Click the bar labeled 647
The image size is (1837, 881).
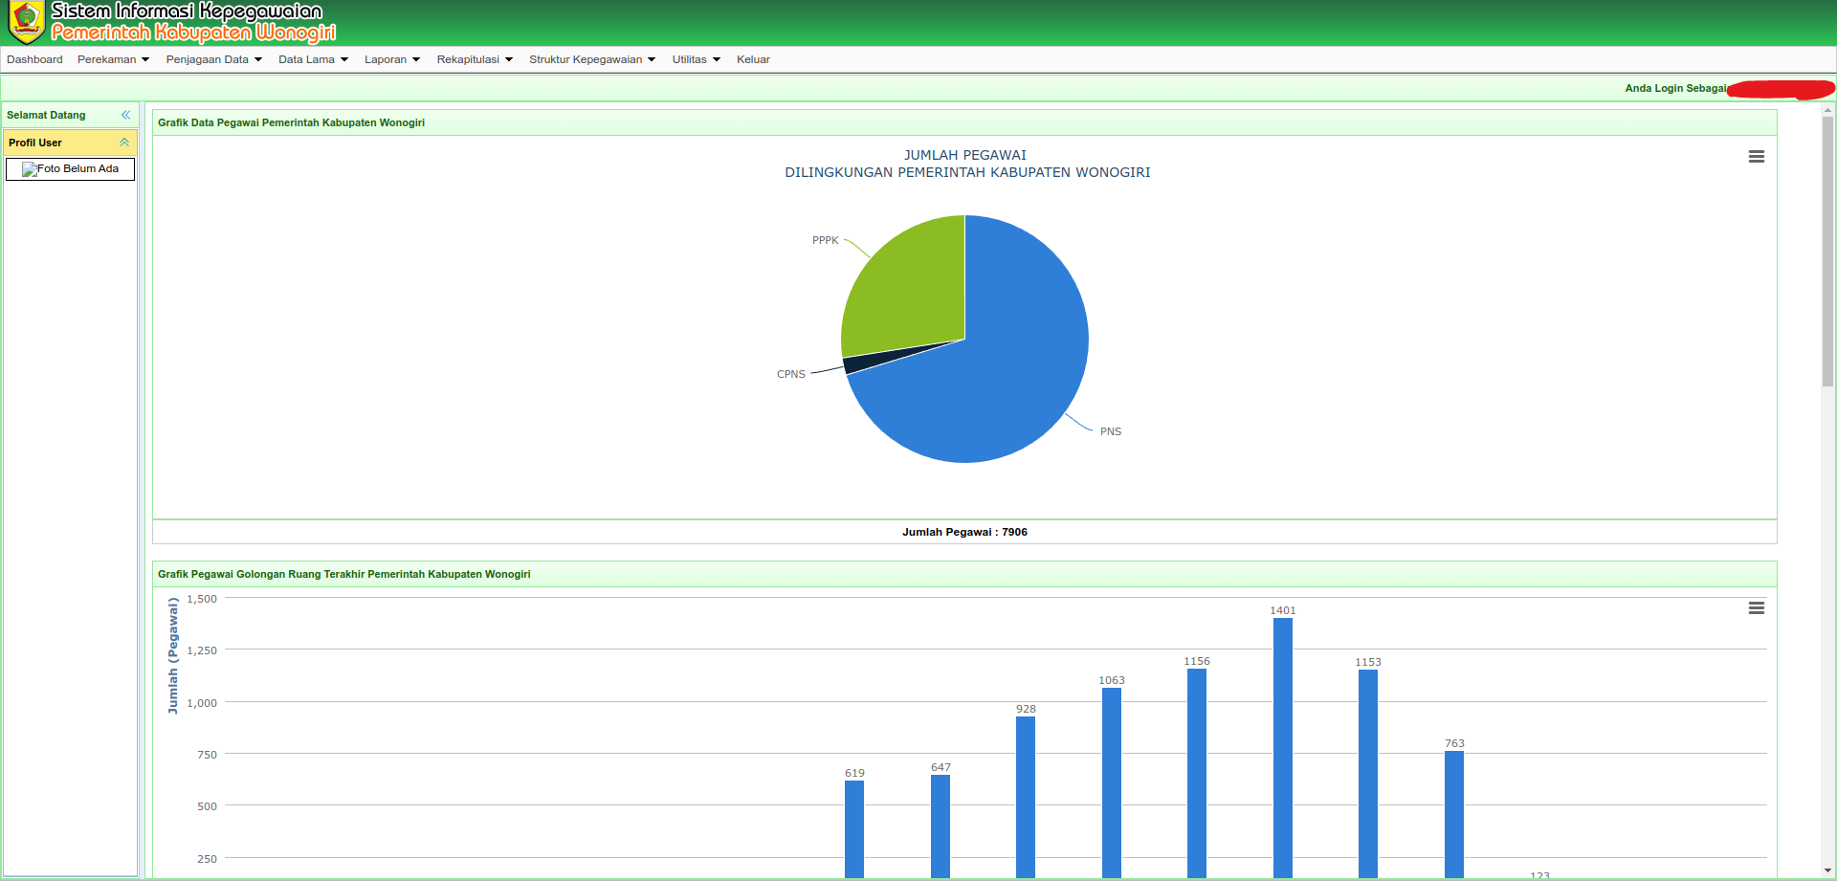941,826
